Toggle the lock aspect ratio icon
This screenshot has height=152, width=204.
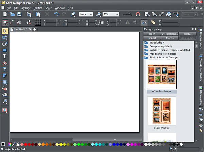tap(102, 23)
